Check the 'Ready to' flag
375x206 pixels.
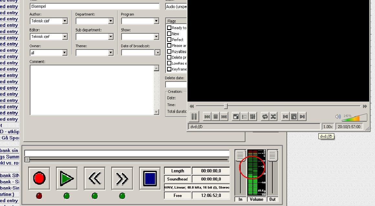(169, 28)
